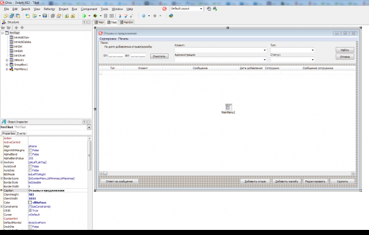Open the Клиент combo box dropdown
This screenshot has width=369, height=235.
click(265, 50)
